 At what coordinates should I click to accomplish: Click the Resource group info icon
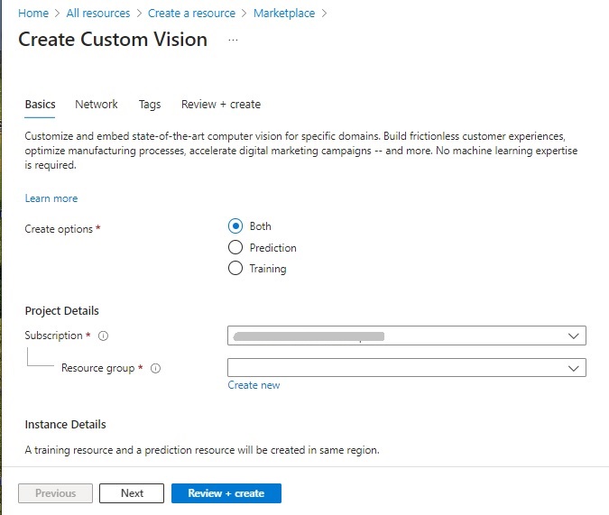155,369
